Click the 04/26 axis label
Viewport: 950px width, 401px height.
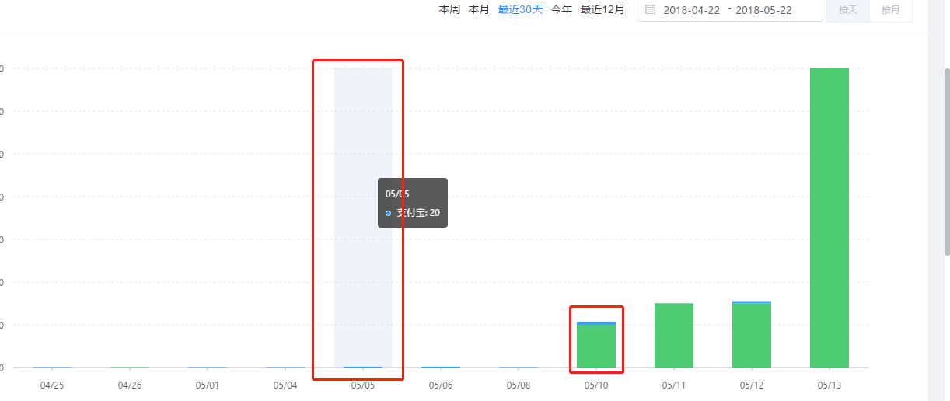tap(130, 385)
